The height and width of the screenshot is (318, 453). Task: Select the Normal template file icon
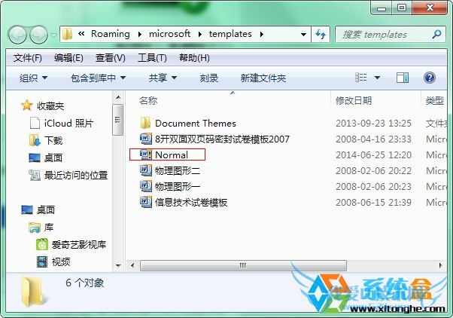pyautogui.click(x=146, y=154)
